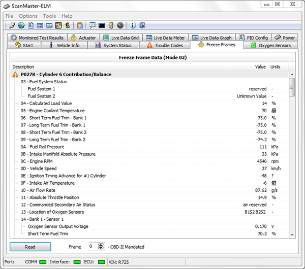
Task: Switch to Monitored Test Results tab
Action: click(x=37, y=38)
